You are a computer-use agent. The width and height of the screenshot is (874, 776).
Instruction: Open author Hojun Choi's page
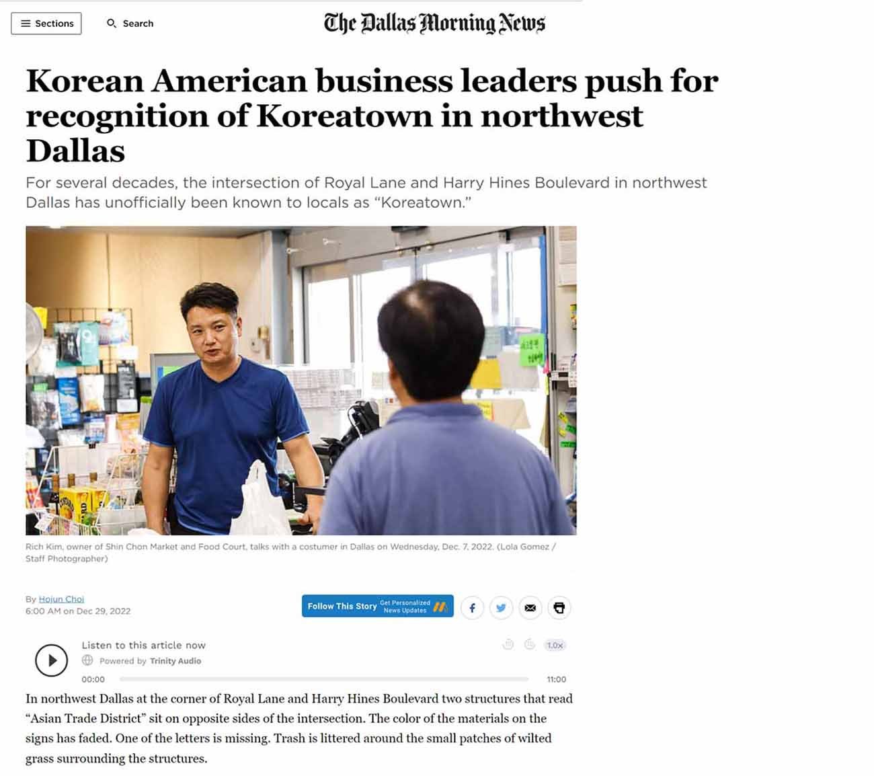[61, 599]
